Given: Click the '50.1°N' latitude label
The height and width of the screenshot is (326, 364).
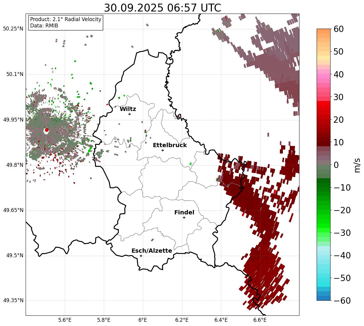Looking at the screenshot, I should [14, 74].
